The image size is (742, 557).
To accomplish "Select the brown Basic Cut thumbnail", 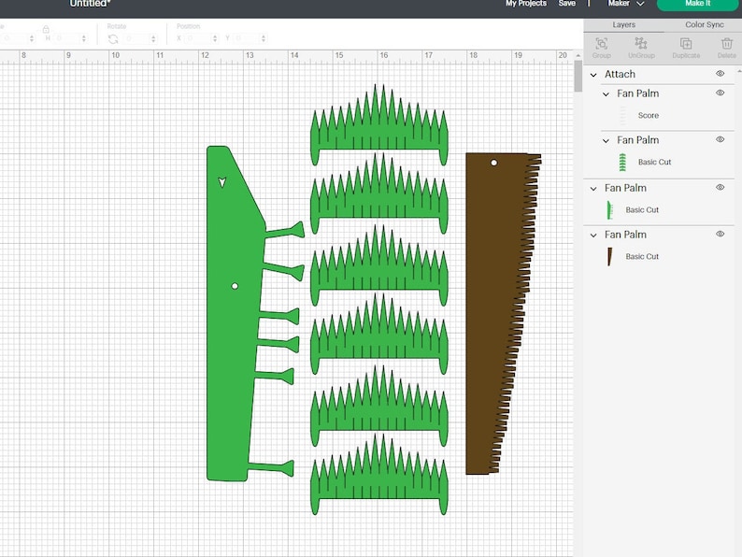I will click(610, 256).
